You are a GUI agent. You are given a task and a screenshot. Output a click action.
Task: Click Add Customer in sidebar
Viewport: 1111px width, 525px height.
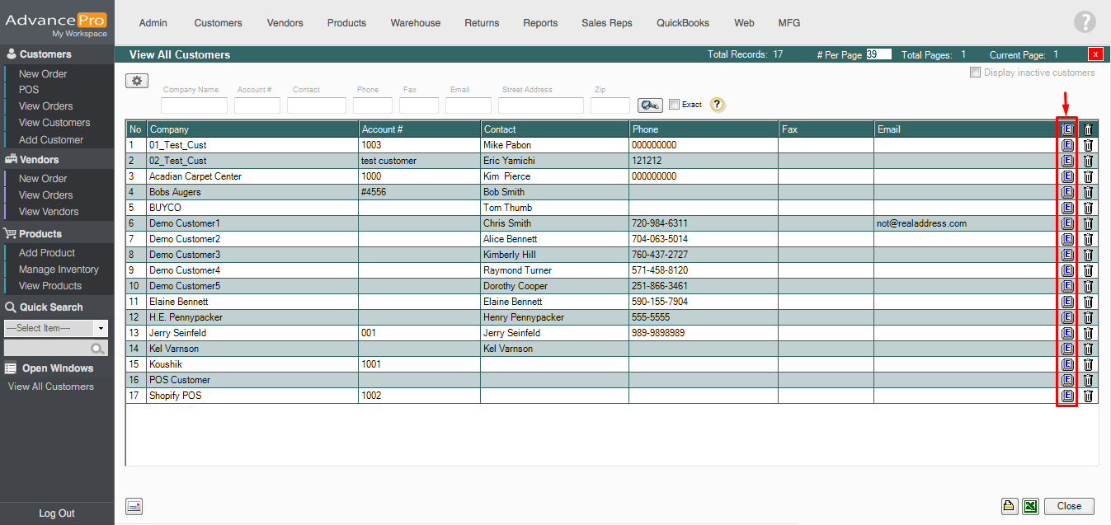pos(51,140)
